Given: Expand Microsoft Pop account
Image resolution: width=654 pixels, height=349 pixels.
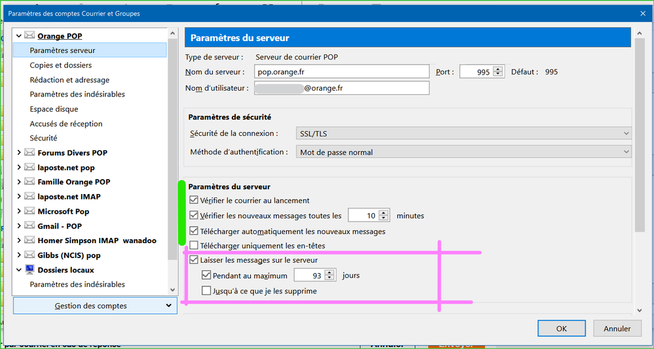Looking at the screenshot, I should 19,212.
